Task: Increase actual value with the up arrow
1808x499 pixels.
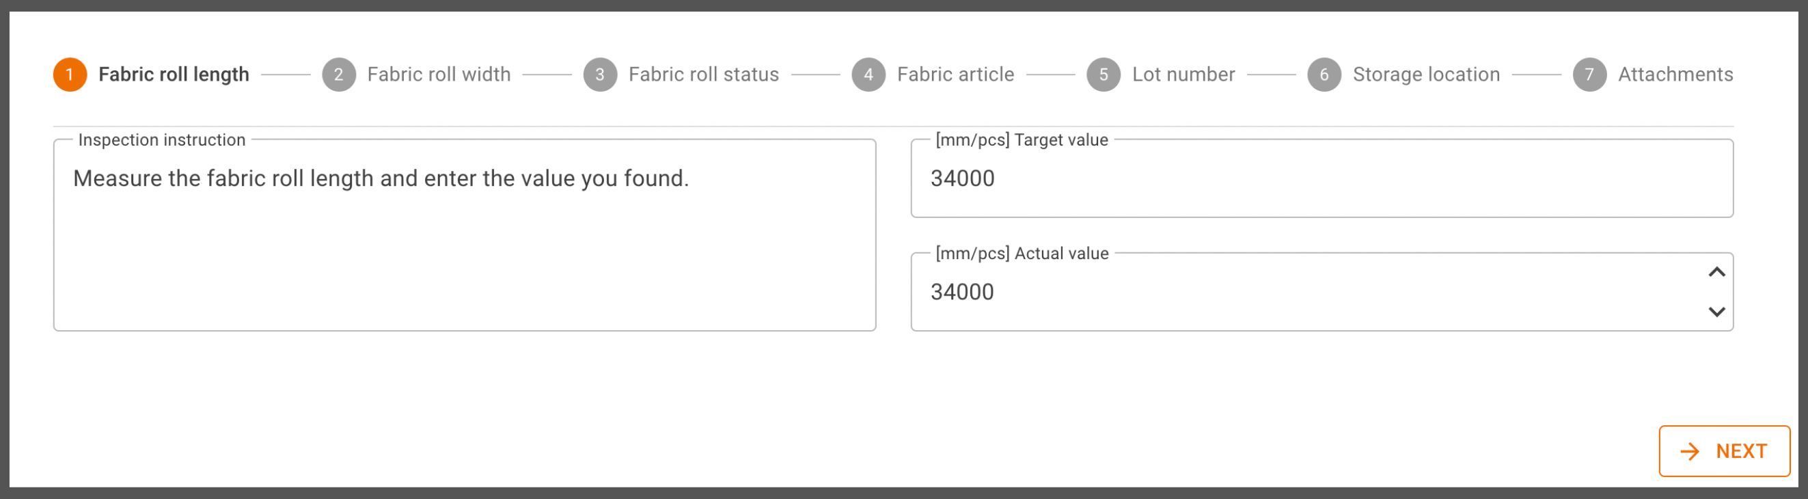Action: (x=1716, y=272)
